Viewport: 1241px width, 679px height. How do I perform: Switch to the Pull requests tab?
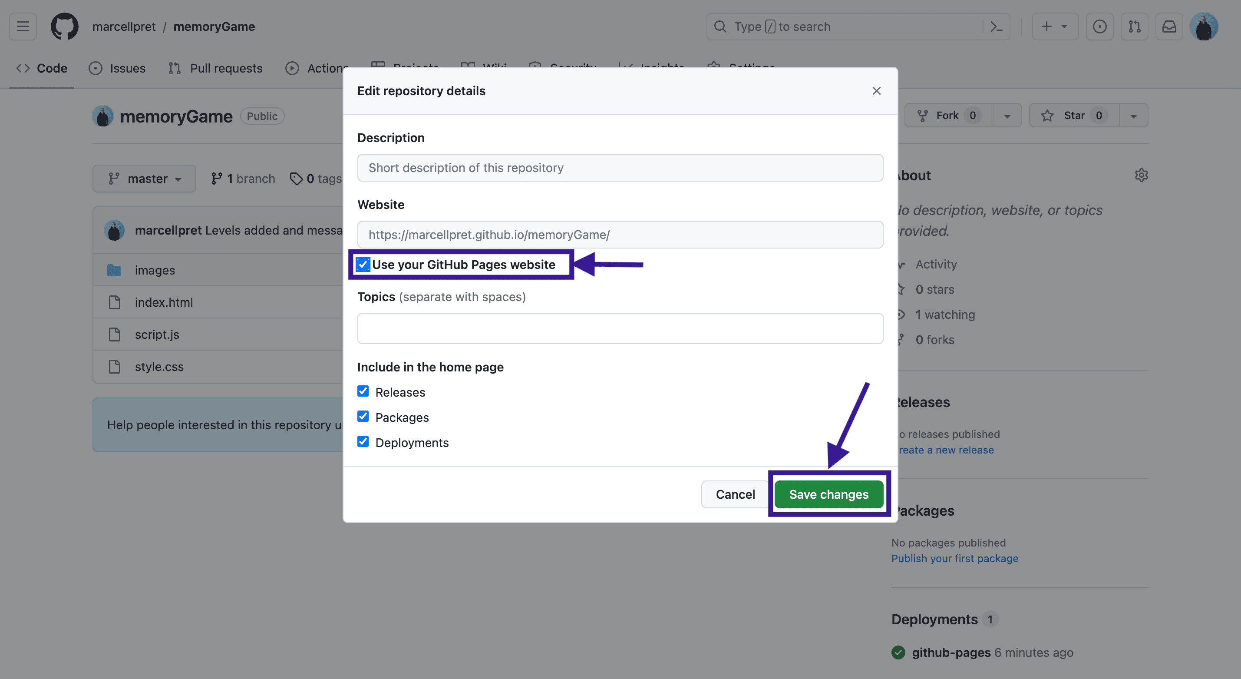215,69
